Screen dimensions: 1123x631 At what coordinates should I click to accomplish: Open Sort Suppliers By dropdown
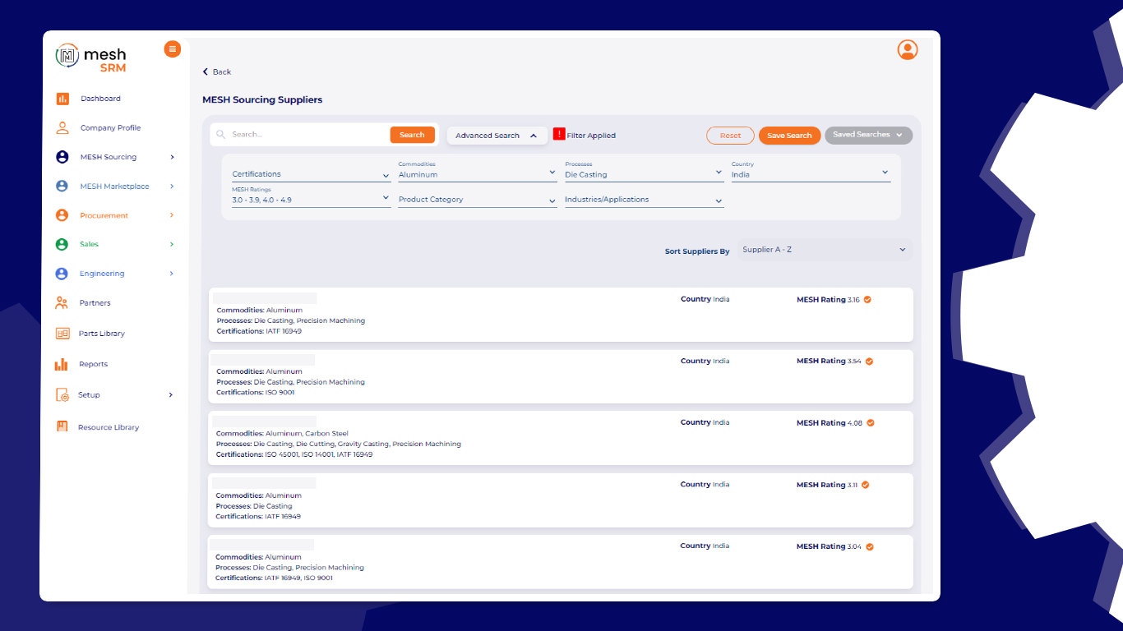824,250
